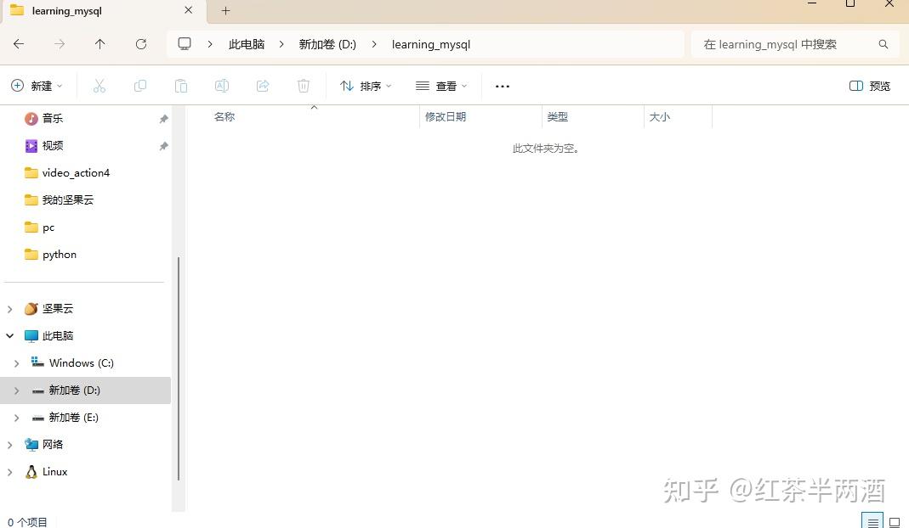Screen dimensions: 909x528
Task: Select the Cut icon in the toolbar
Action: 99,85
